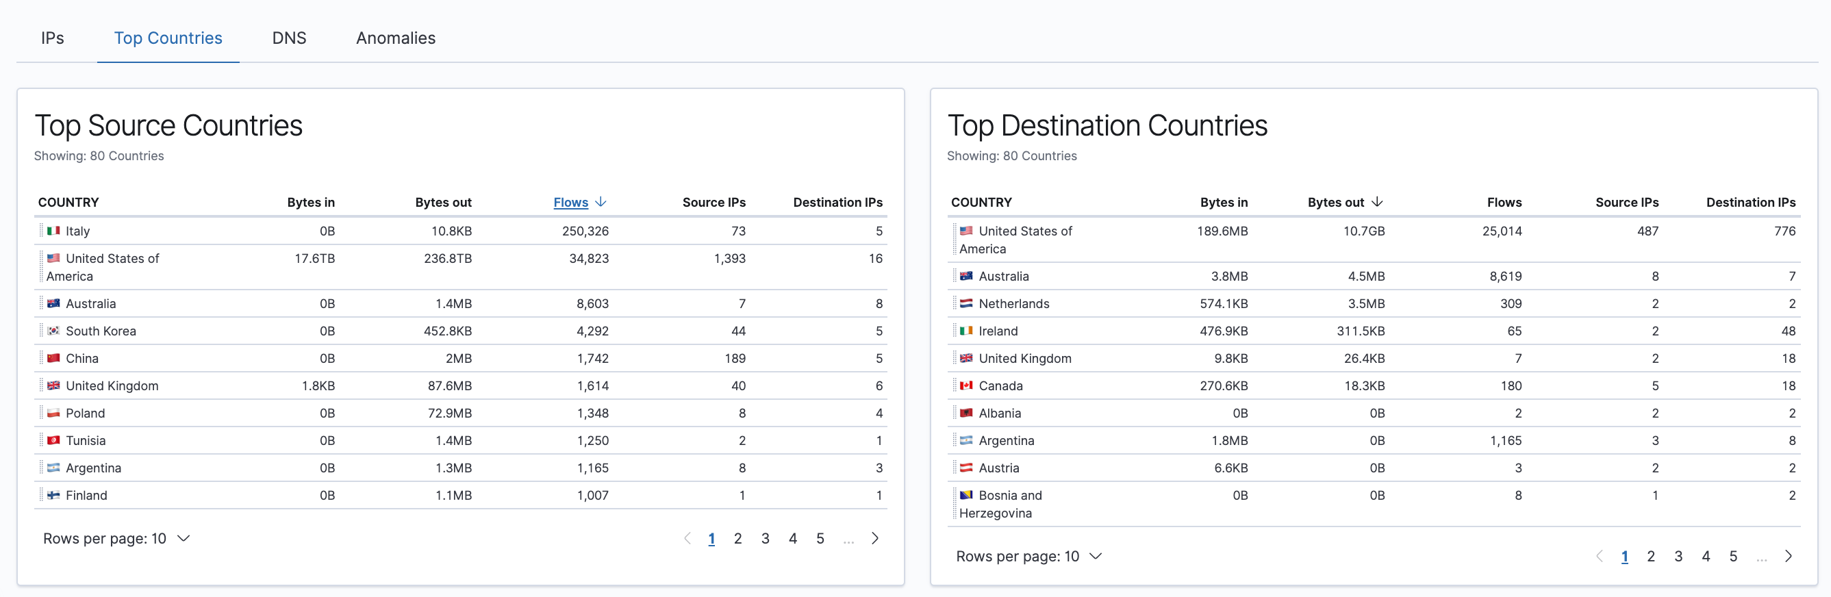Sort source table by Bytes in column

(x=311, y=203)
